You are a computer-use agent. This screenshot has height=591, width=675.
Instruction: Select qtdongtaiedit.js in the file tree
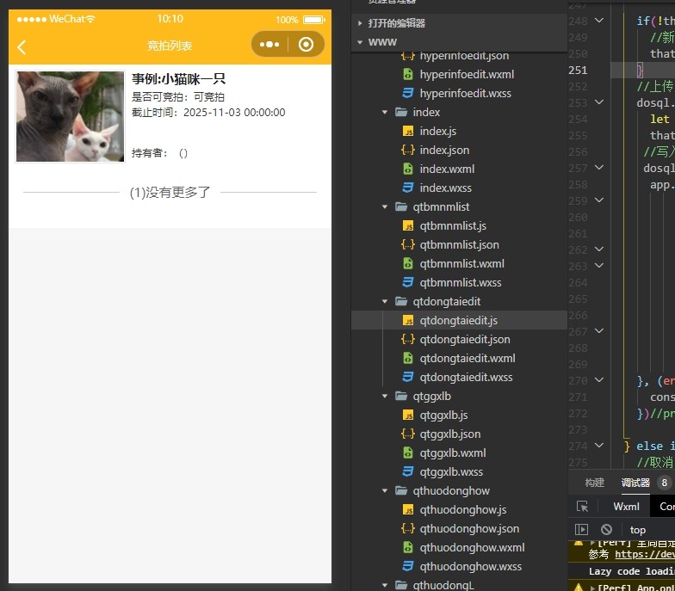click(458, 320)
